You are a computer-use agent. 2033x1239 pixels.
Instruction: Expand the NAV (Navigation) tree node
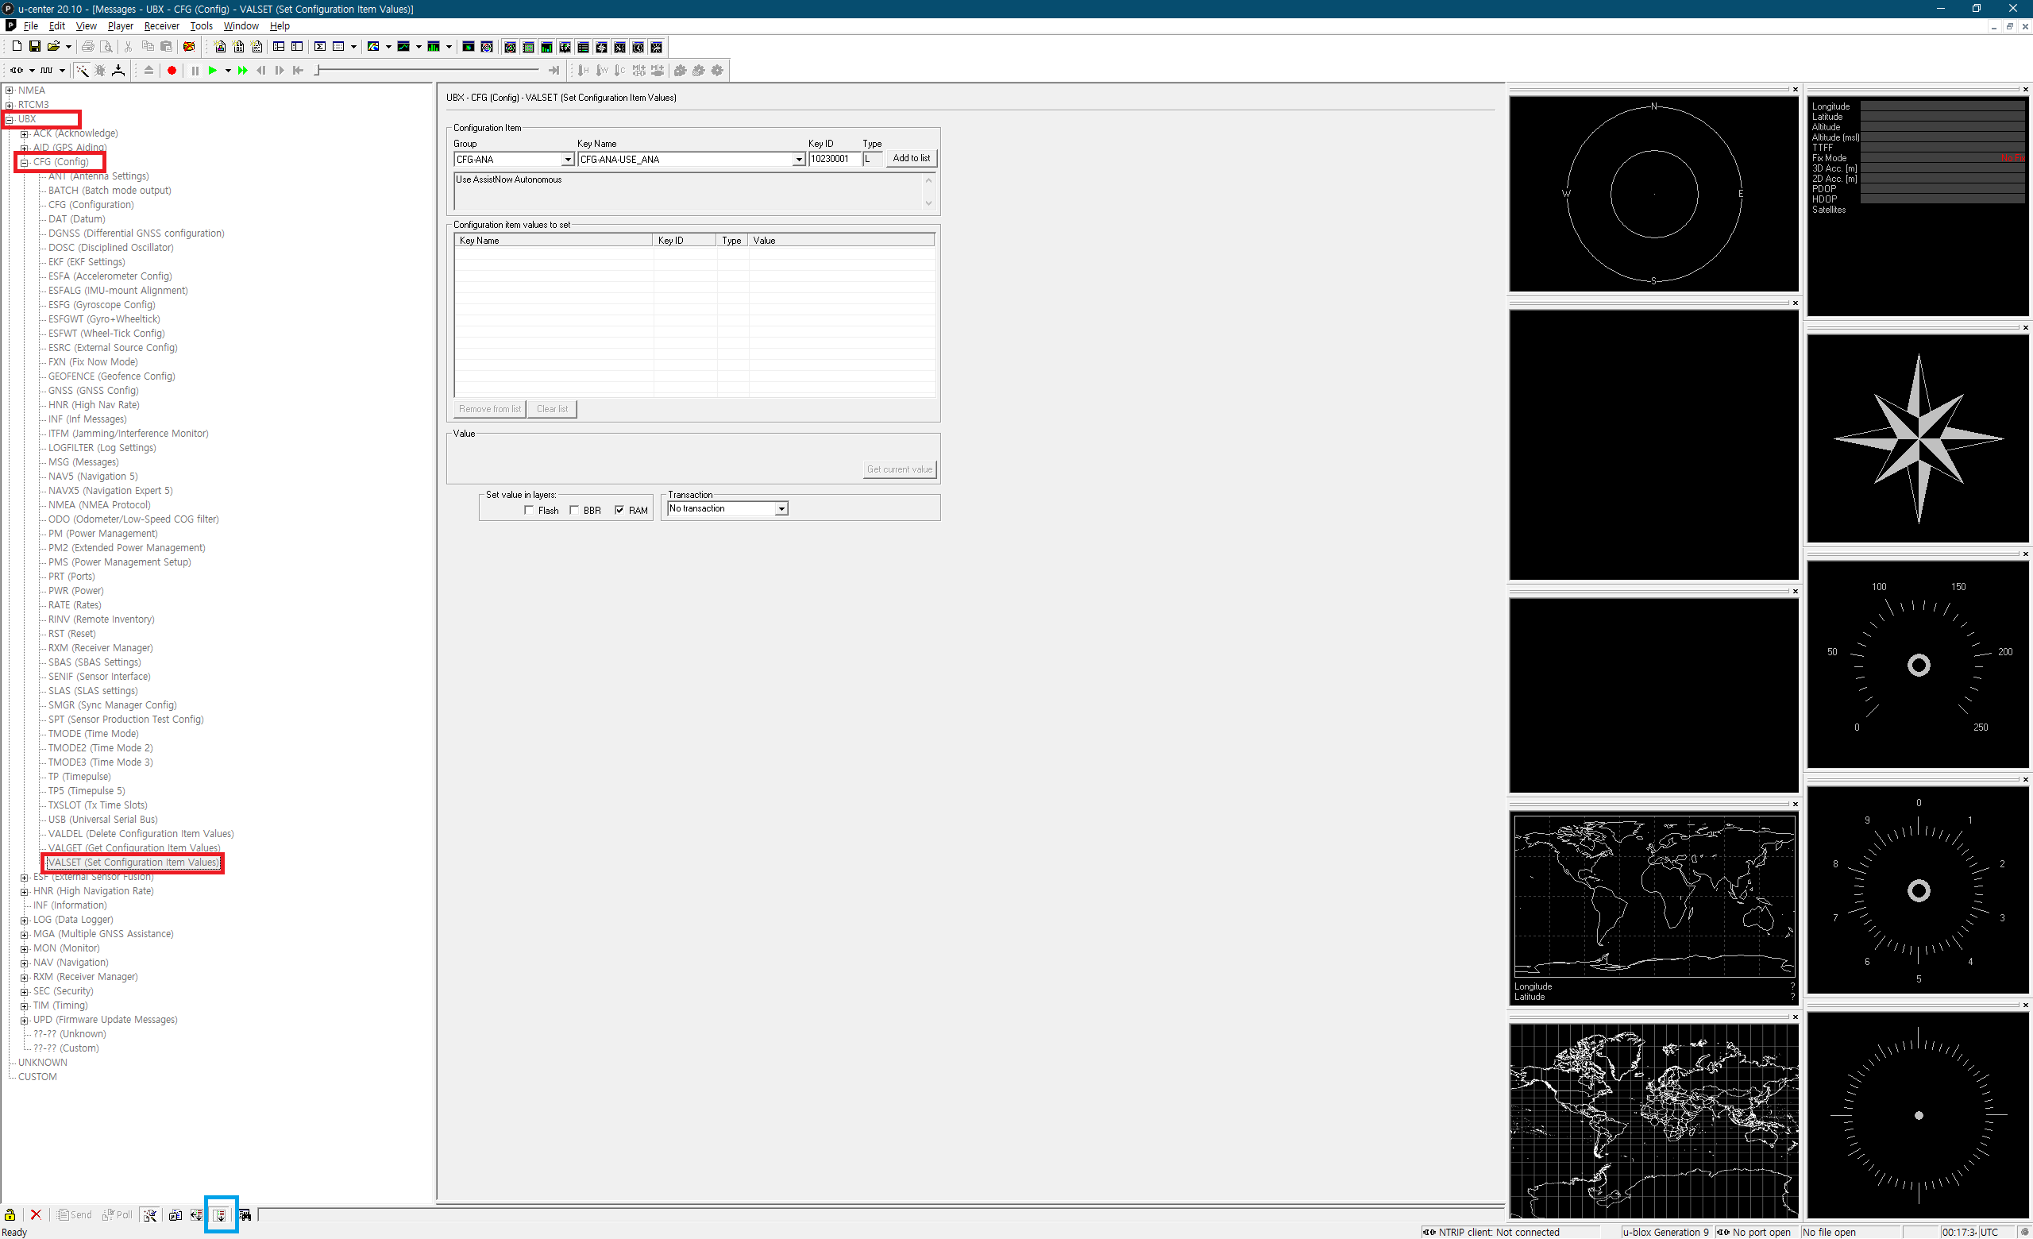click(24, 963)
